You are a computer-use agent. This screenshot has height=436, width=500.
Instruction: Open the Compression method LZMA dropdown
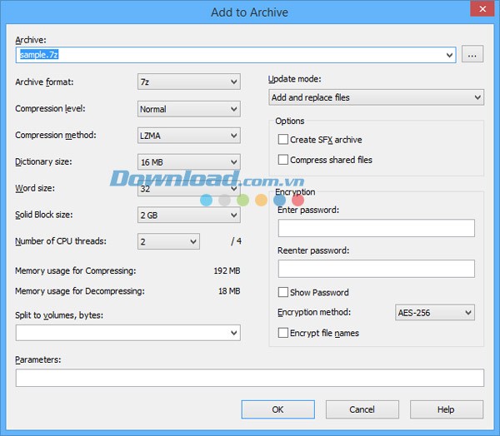188,136
